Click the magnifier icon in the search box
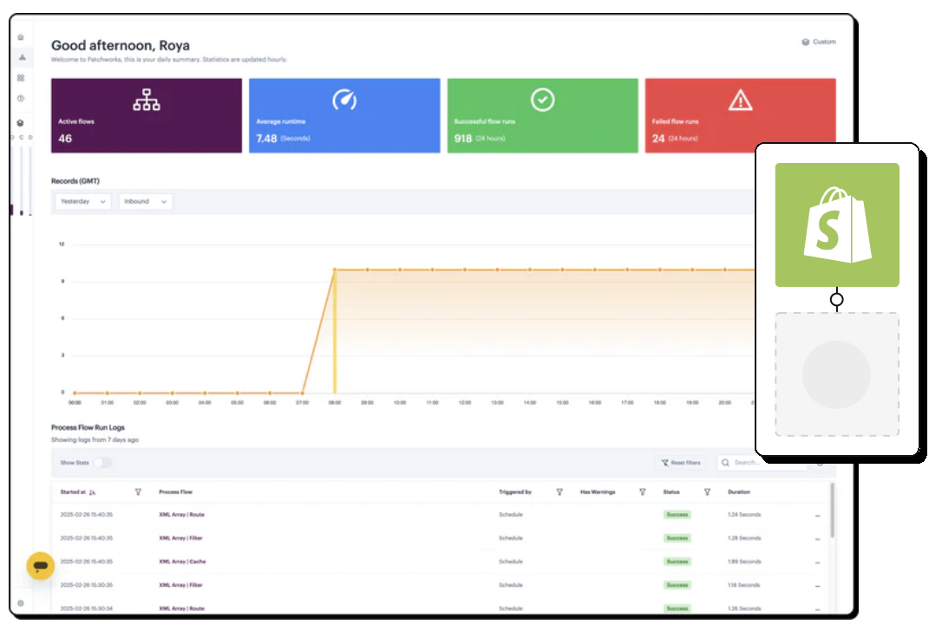 (x=726, y=463)
